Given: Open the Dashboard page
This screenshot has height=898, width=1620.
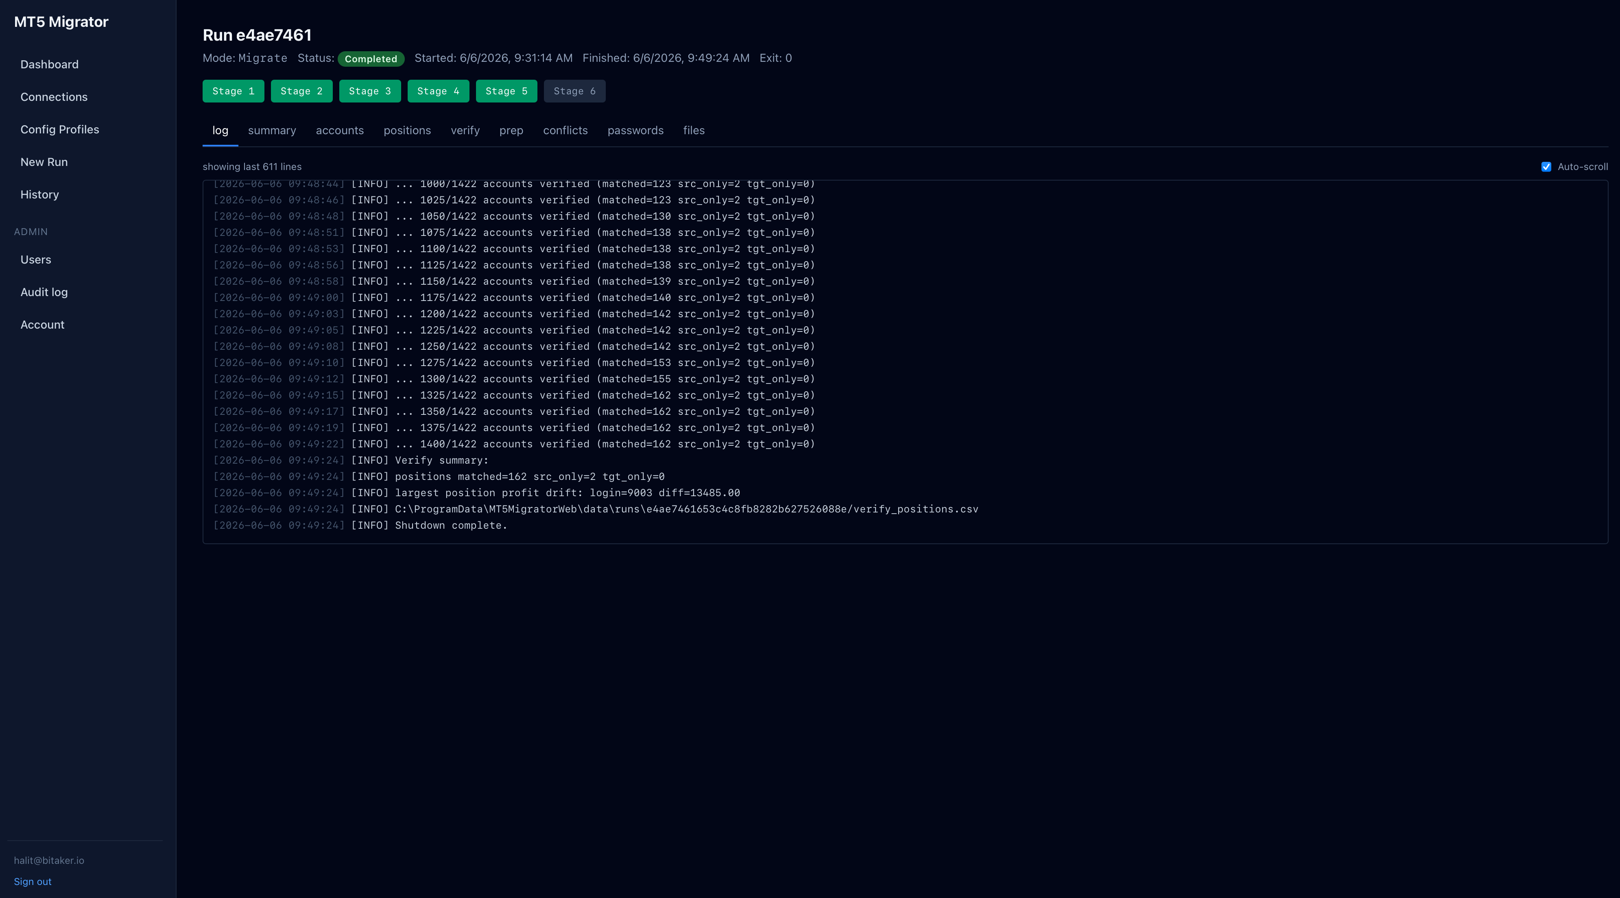Looking at the screenshot, I should pyautogui.click(x=50, y=64).
